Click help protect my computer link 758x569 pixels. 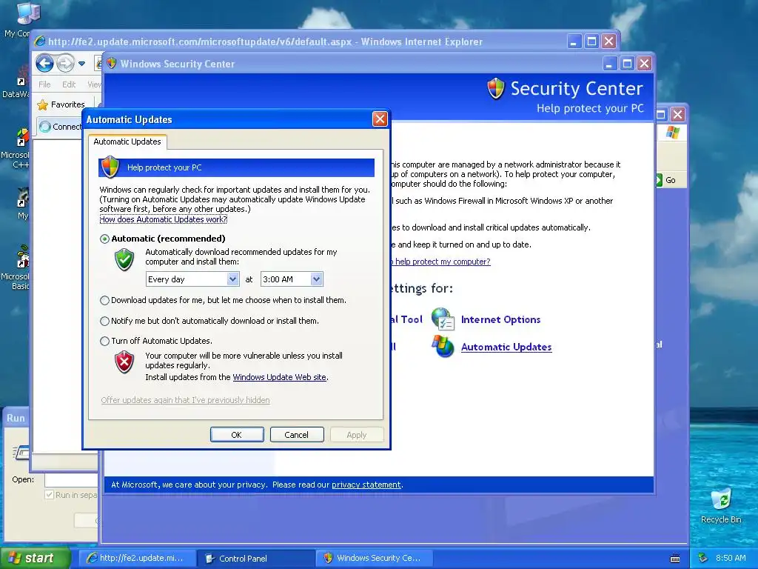coord(441,262)
